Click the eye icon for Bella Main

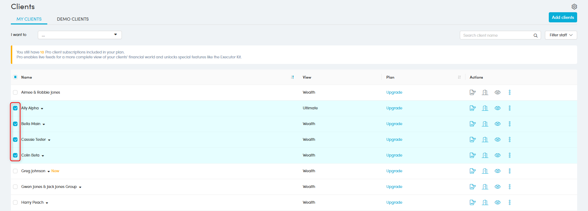[x=497, y=124]
